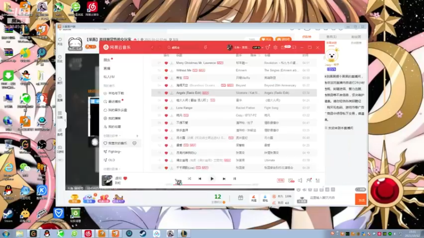Toggle heart on now-playing song

click(125, 178)
